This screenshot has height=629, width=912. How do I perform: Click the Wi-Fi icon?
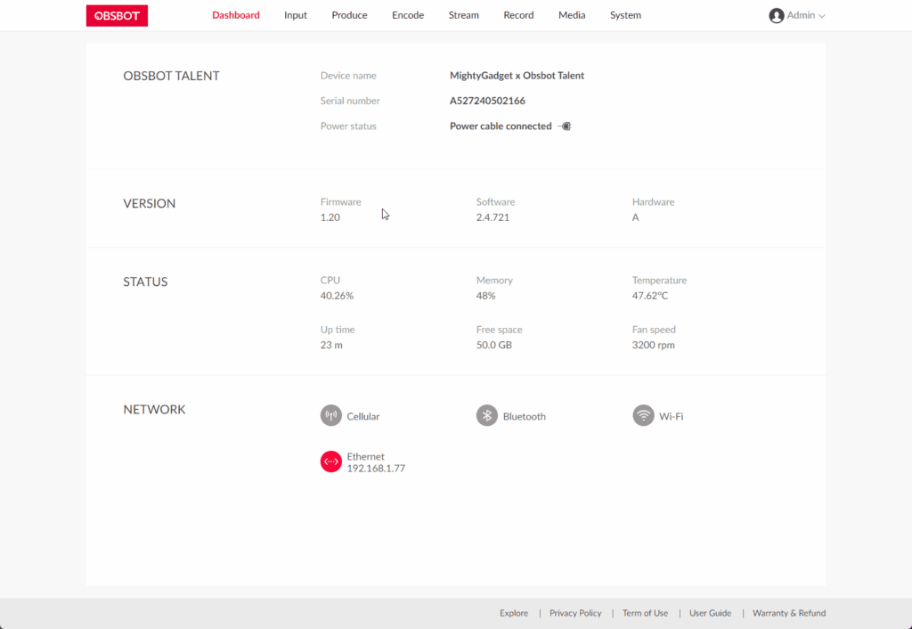coord(643,416)
